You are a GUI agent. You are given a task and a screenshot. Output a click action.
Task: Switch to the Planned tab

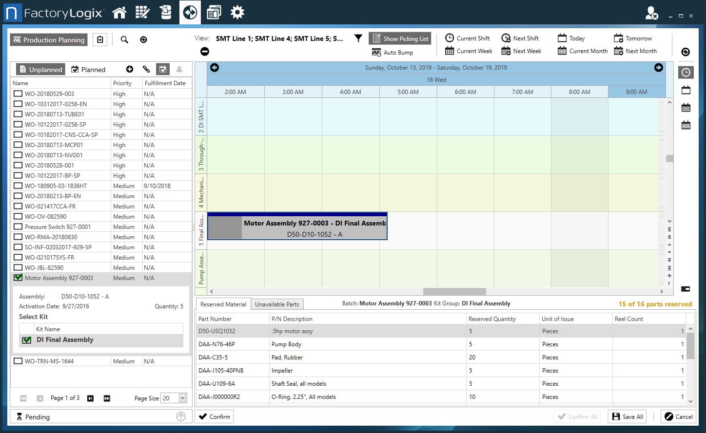[88, 69]
